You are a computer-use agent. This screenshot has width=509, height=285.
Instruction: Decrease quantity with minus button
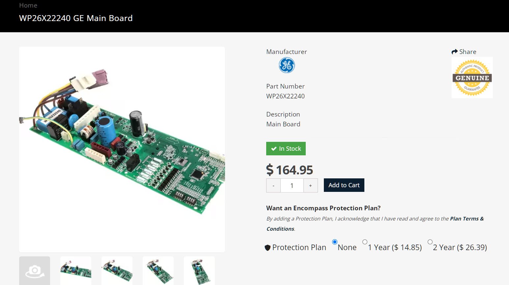pos(273,186)
